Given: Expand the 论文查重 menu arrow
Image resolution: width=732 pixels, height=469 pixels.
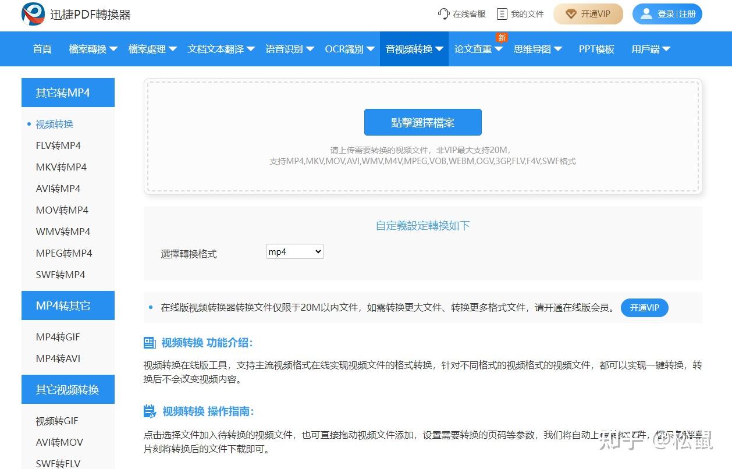Looking at the screenshot, I should 499,49.
